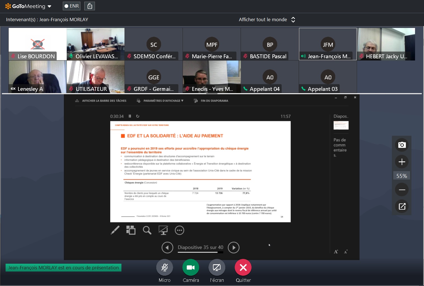Image resolution: width=424 pixels, height=286 pixels.
Task: Toggle the Micro mute button
Action: click(x=165, y=268)
